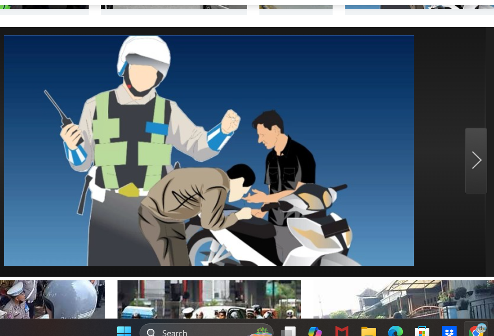Open the street crowd with cars thumbnail

[209, 299]
